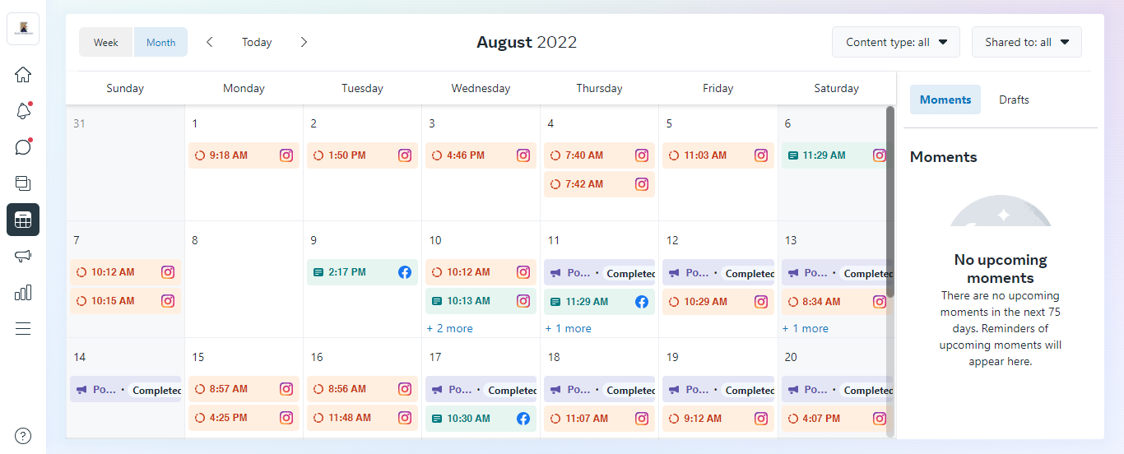
Task: Select the Moments tab
Action: (x=945, y=100)
